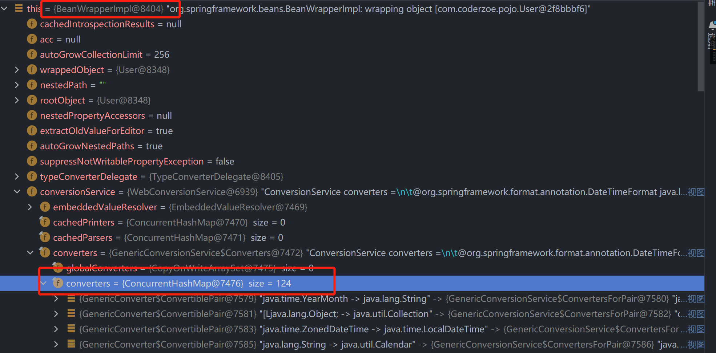Open the view link on GenericConversionService$Converters row
716x353 pixels.
[x=696, y=253]
